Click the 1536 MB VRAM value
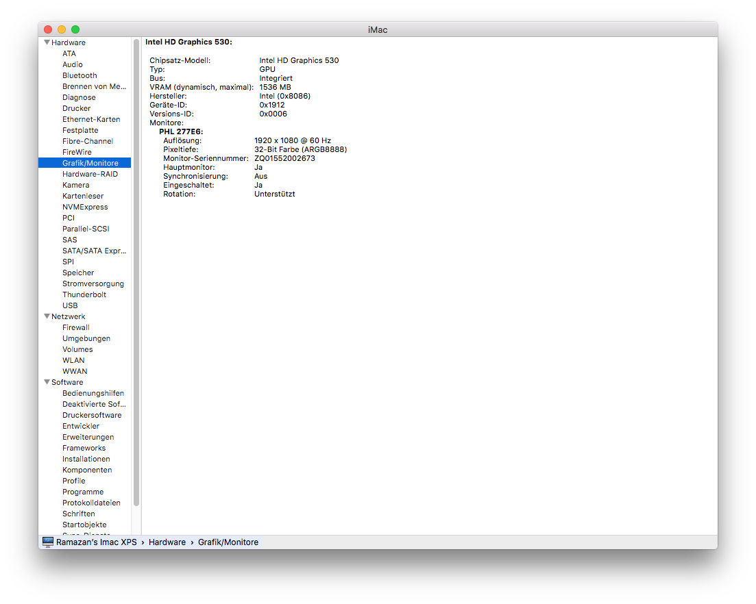 [x=275, y=87]
